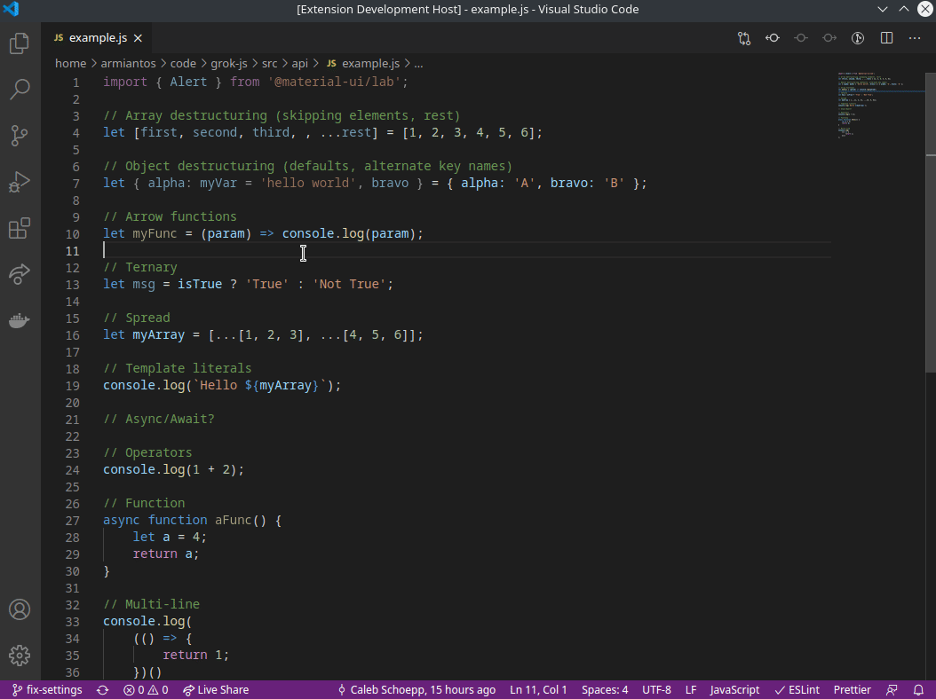Open the Explorer view in activity bar

pos(20,43)
